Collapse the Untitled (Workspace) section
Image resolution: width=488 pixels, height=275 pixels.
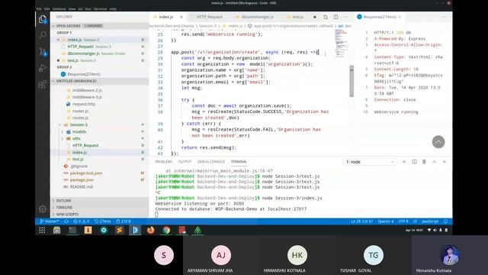coord(100,81)
